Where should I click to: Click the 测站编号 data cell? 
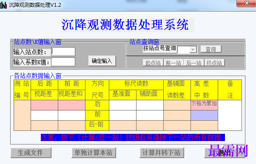pos(22,116)
